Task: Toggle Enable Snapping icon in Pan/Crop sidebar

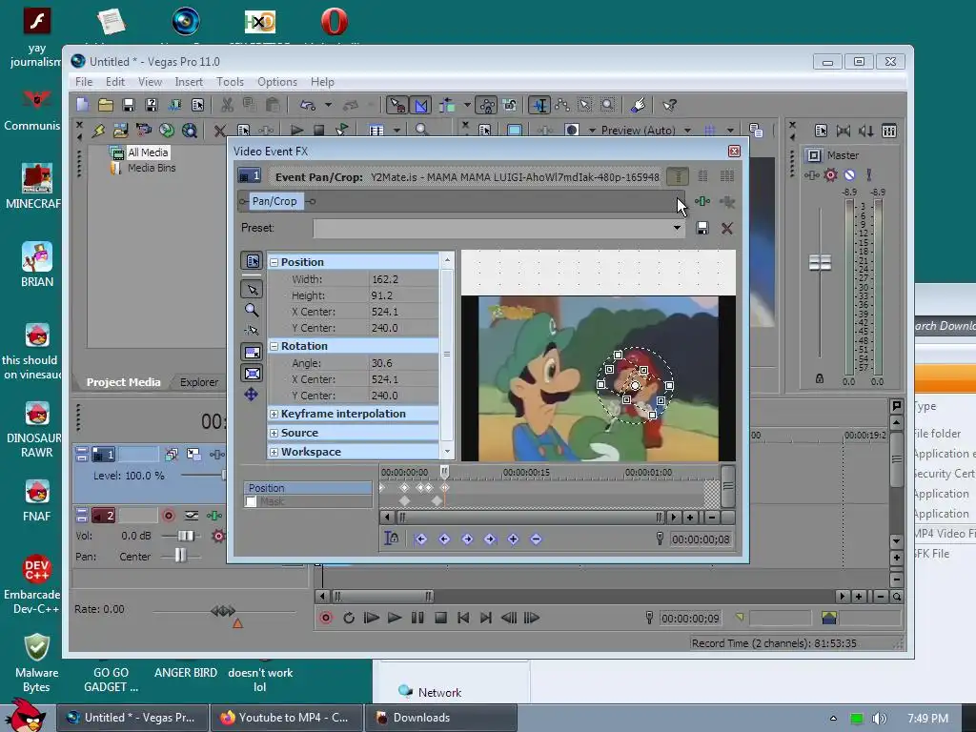Action: (x=252, y=331)
